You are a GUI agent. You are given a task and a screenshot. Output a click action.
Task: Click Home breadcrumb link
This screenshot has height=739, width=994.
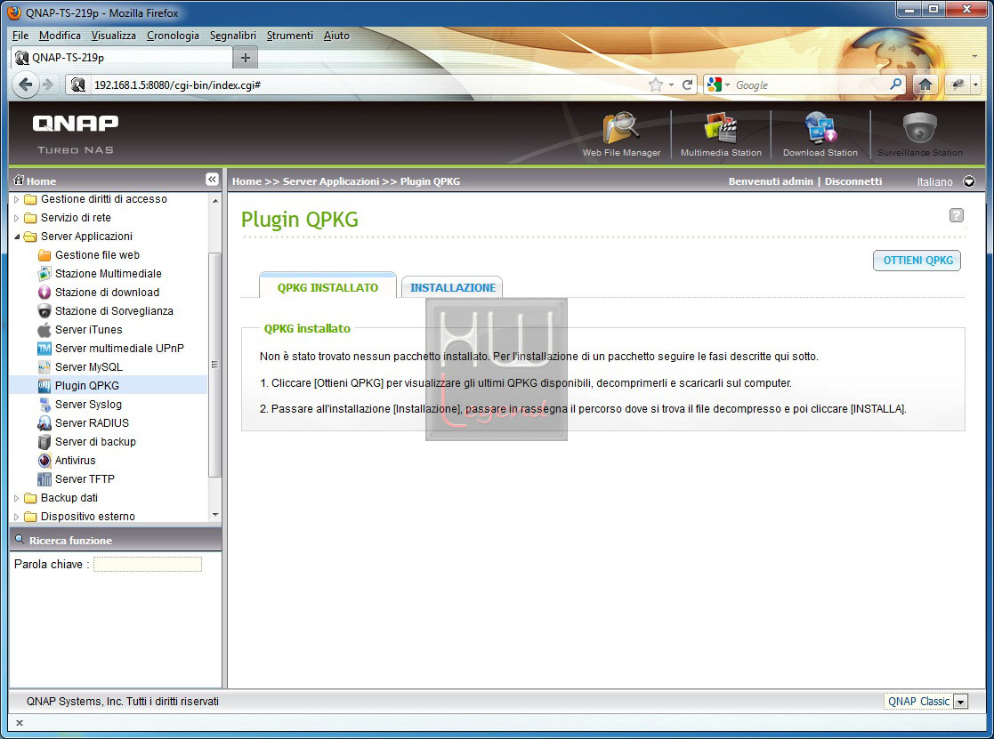[246, 181]
